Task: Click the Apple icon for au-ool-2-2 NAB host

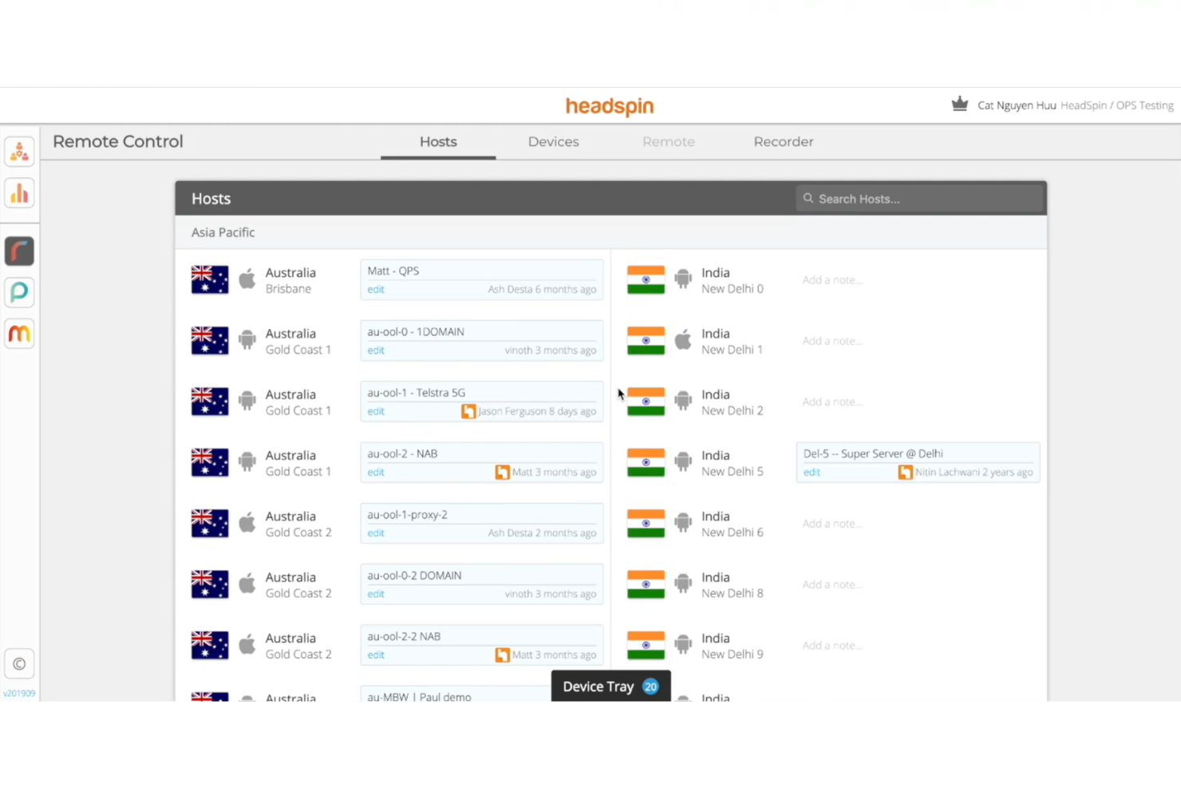Action: (247, 644)
